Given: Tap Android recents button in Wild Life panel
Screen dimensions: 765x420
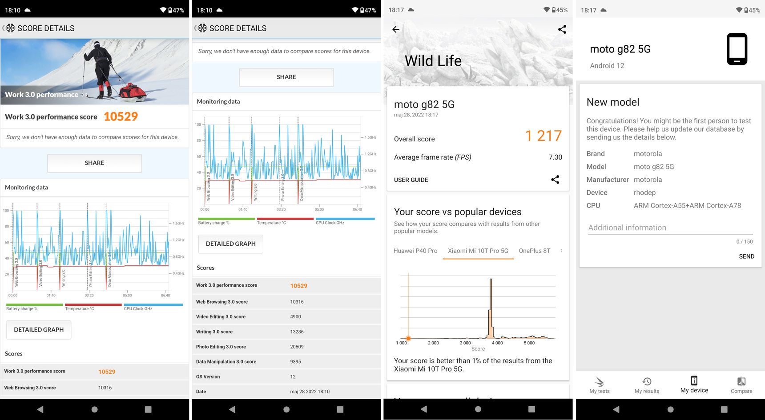Looking at the screenshot, I should 531,409.
